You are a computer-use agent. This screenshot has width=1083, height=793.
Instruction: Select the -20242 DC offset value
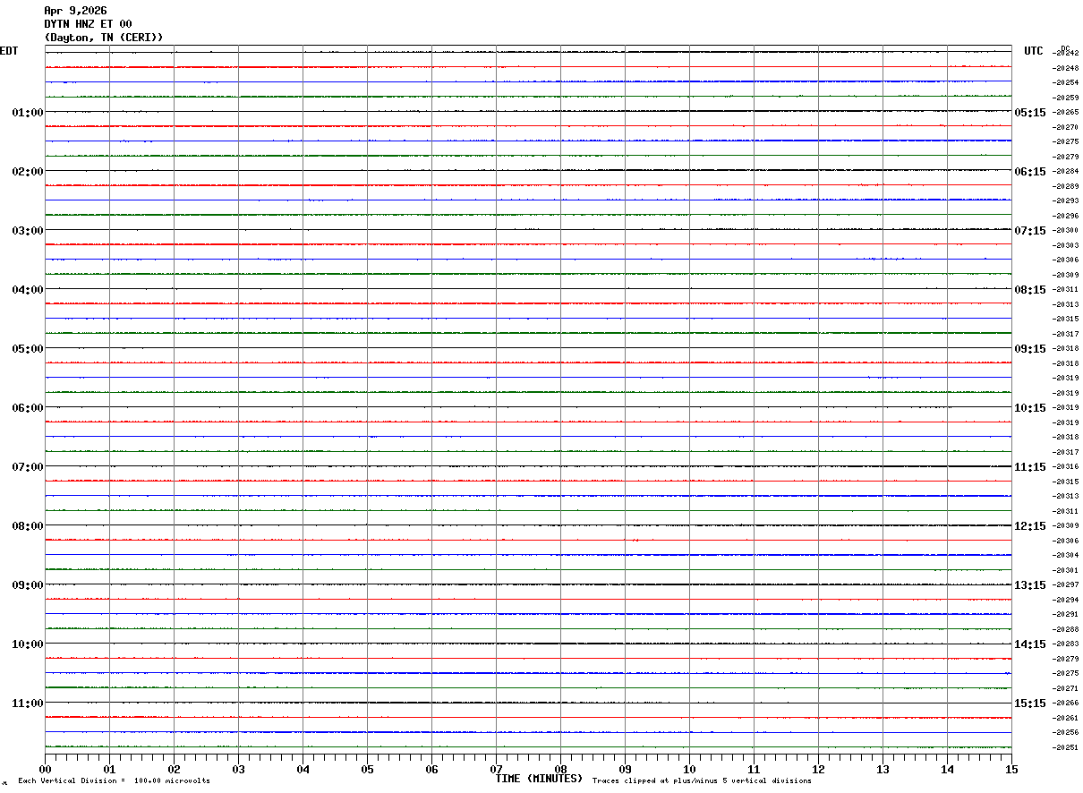1065,53
